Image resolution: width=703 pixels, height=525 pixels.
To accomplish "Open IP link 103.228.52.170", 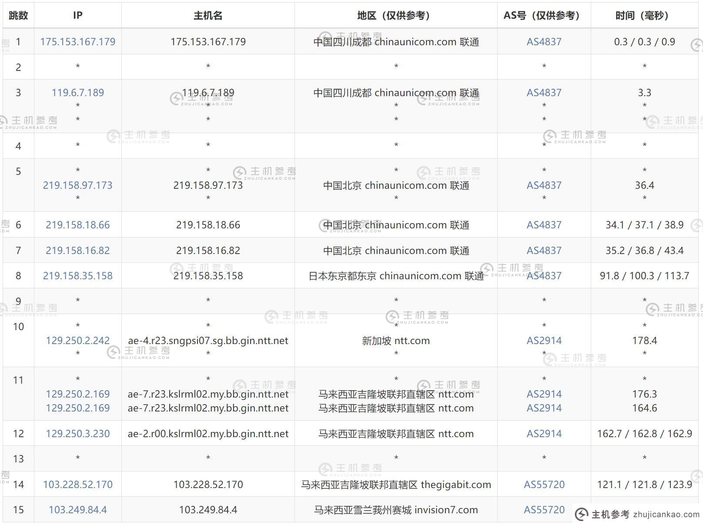I will [x=78, y=485].
